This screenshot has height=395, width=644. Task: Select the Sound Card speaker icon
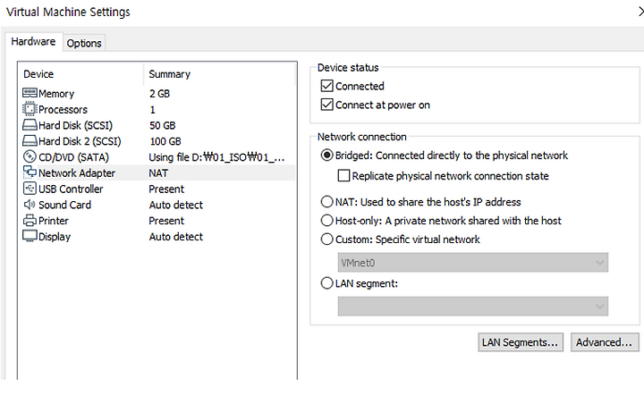[x=30, y=205]
